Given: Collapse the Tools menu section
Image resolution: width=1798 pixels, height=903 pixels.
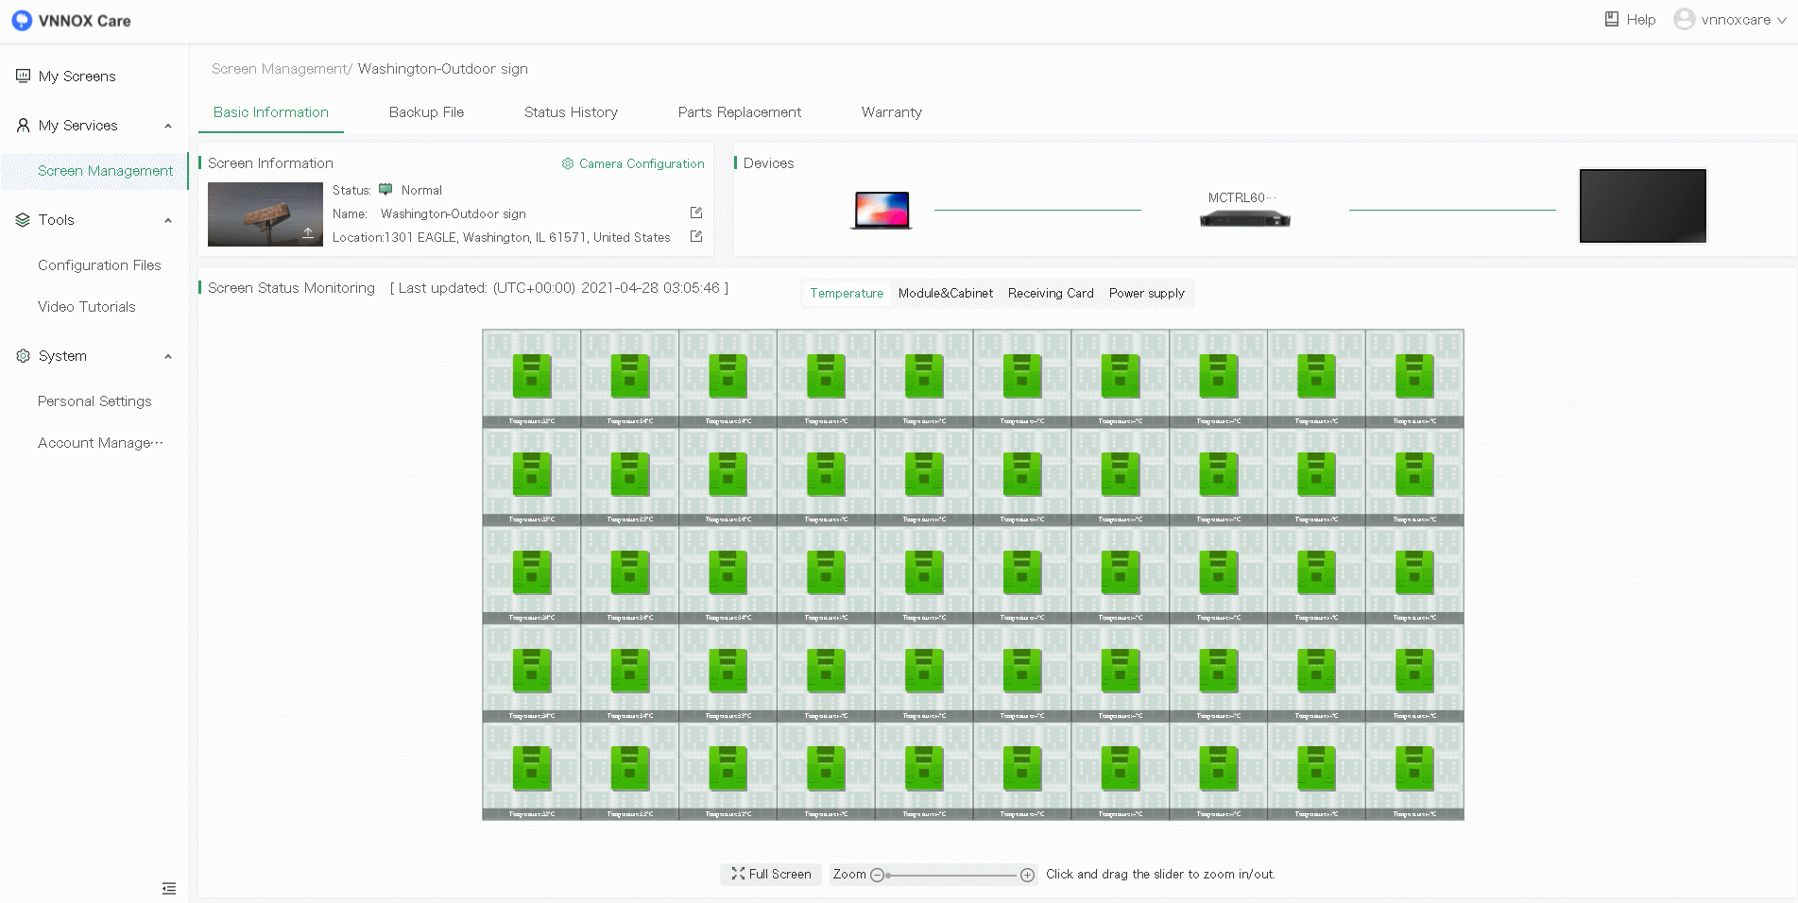Looking at the screenshot, I should point(168,220).
